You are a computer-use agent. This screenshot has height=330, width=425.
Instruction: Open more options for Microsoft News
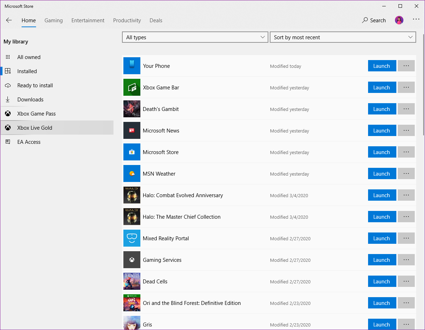coord(406,131)
